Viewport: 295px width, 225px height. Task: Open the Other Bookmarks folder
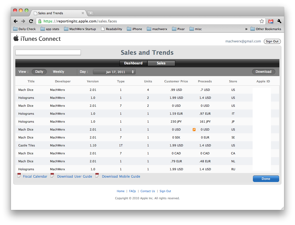(x=266, y=29)
